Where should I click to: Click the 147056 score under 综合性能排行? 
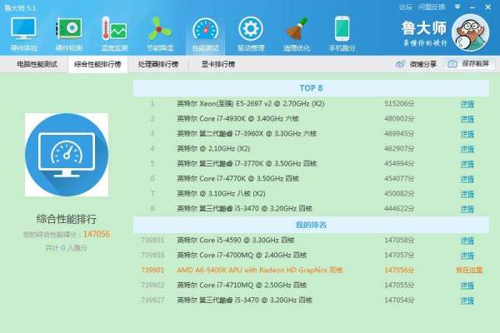(97, 234)
